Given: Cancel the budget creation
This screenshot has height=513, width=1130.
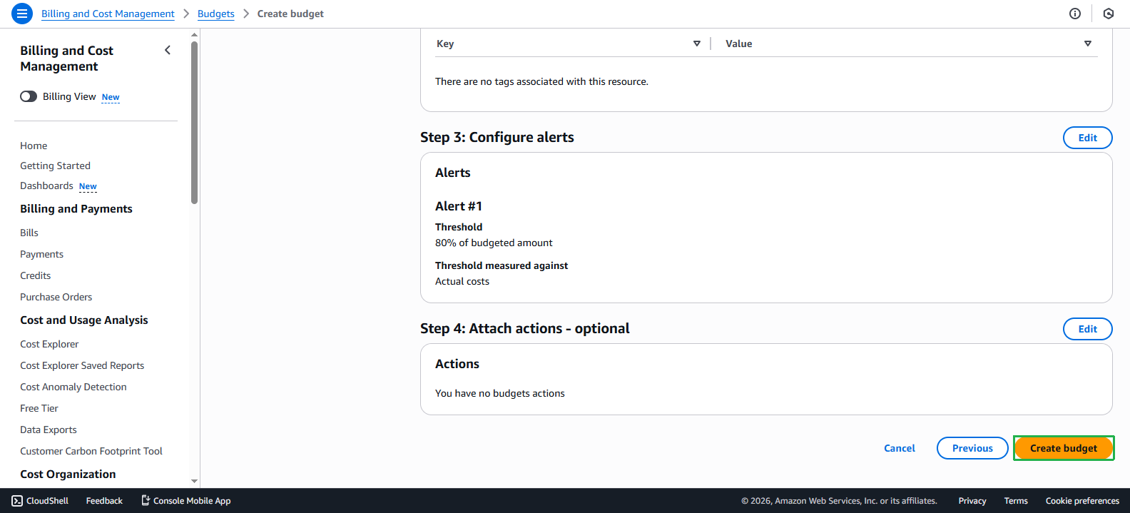Looking at the screenshot, I should (899, 448).
